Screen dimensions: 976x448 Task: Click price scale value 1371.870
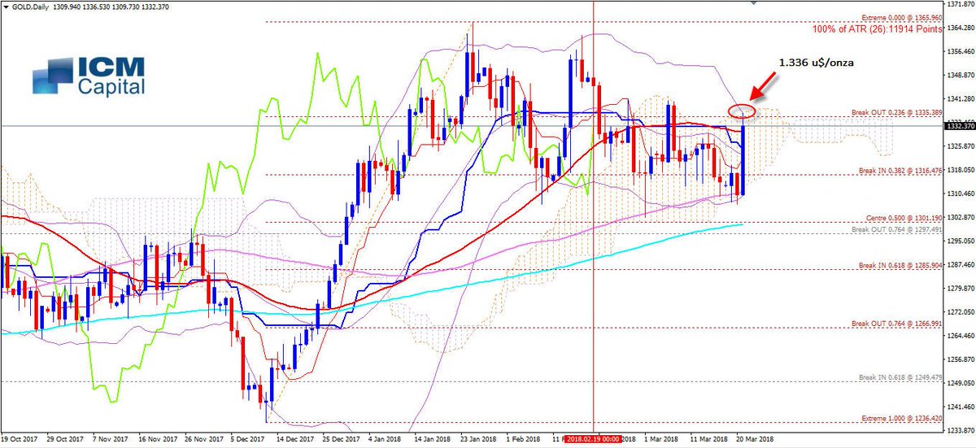[x=961, y=4]
